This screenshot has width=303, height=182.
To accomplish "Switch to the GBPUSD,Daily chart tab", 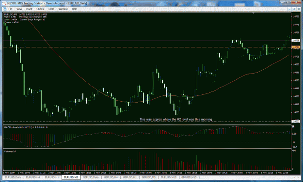I will tap(91, 177).
